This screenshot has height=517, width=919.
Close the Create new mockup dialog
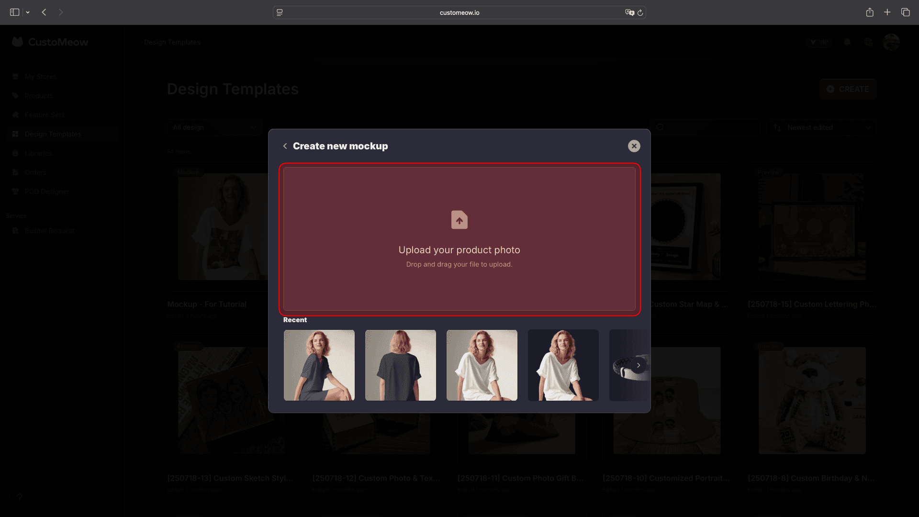(x=634, y=146)
